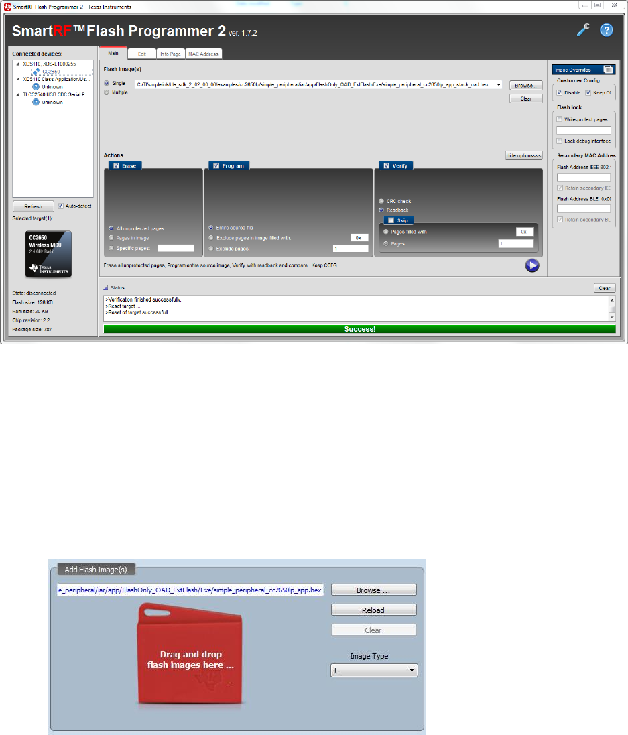Select the Multiple flash image radio
The width and height of the screenshot is (628, 735).
click(107, 92)
